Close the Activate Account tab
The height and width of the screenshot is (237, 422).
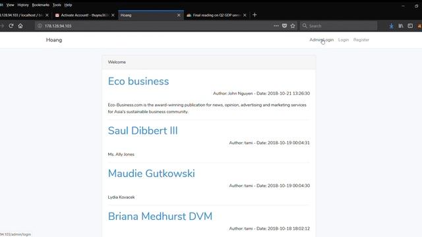click(113, 15)
